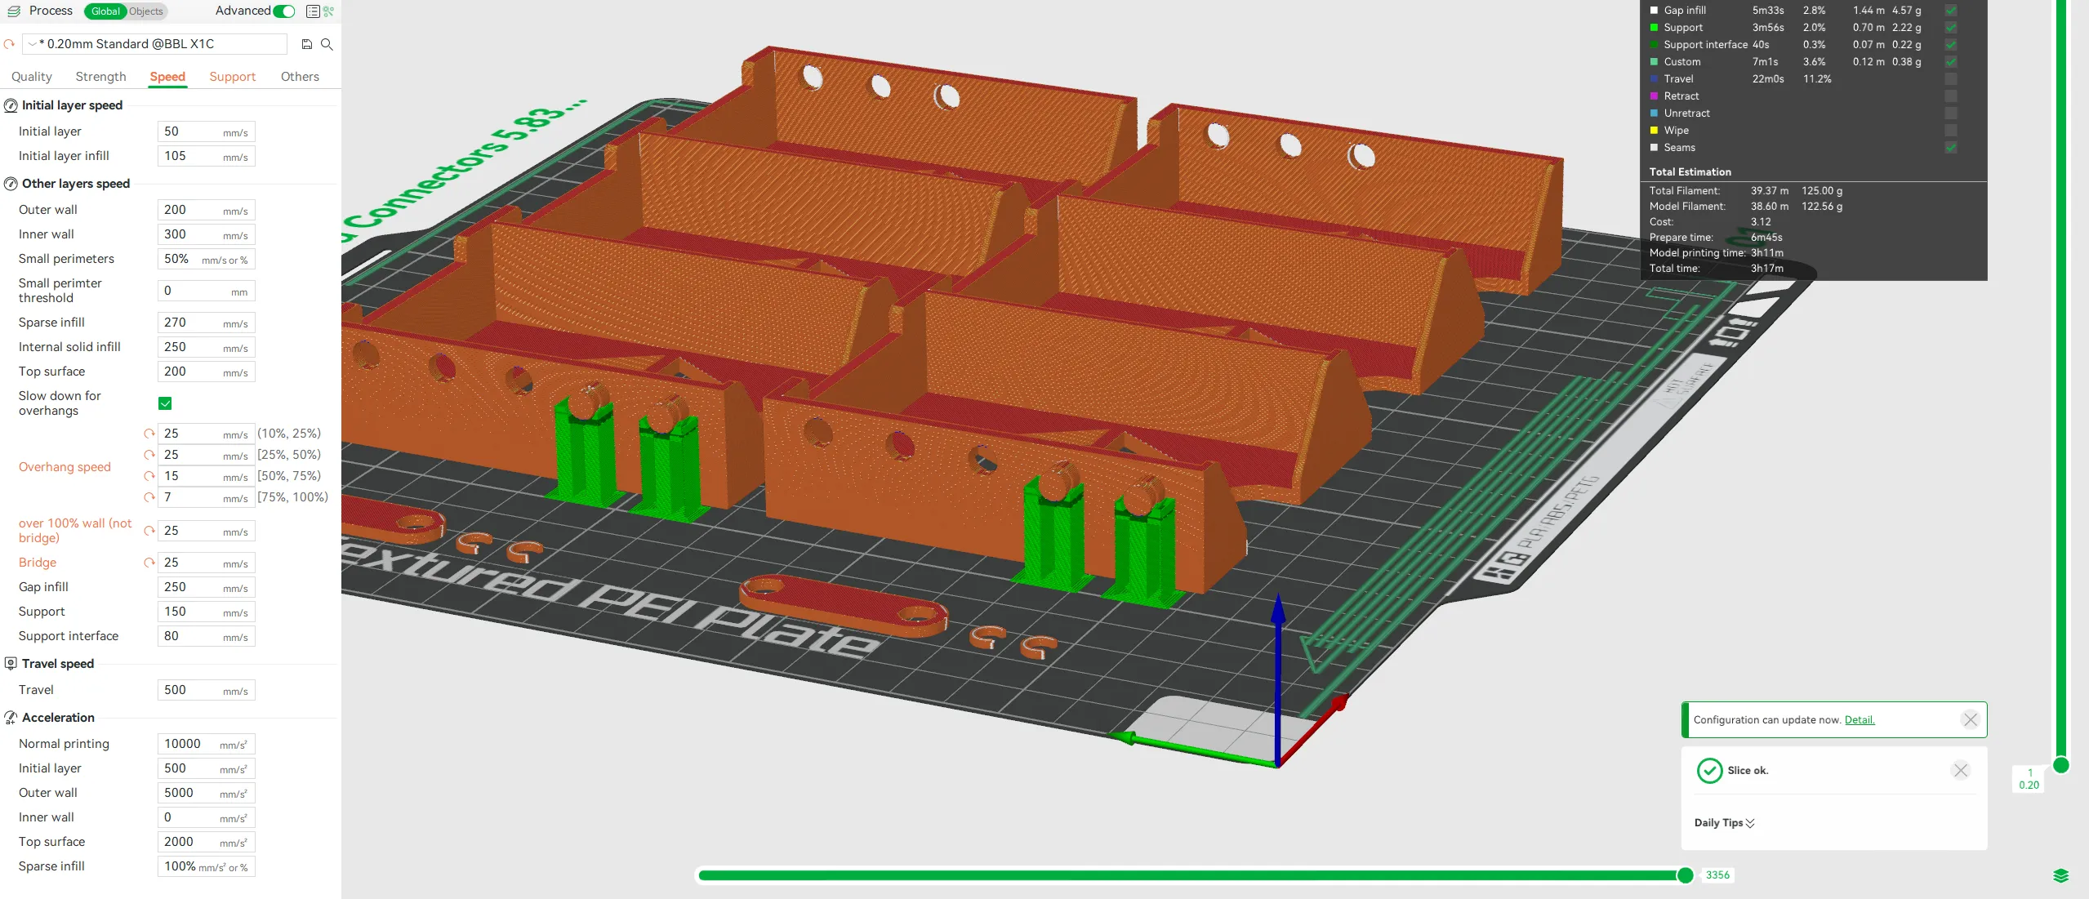The height and width of the screenshot is (899, 2089).
Task: Edit the Small perimeters percentage field
Action: point(206,259)
